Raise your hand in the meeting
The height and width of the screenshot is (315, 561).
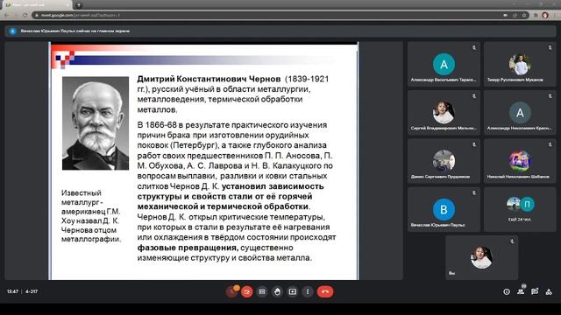(x=277, y=291)
